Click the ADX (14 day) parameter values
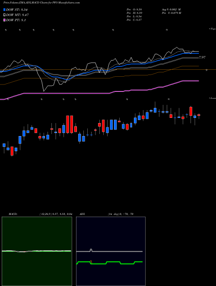The width and height of the screenshot is (216, 286). click(x=121, y=214)
